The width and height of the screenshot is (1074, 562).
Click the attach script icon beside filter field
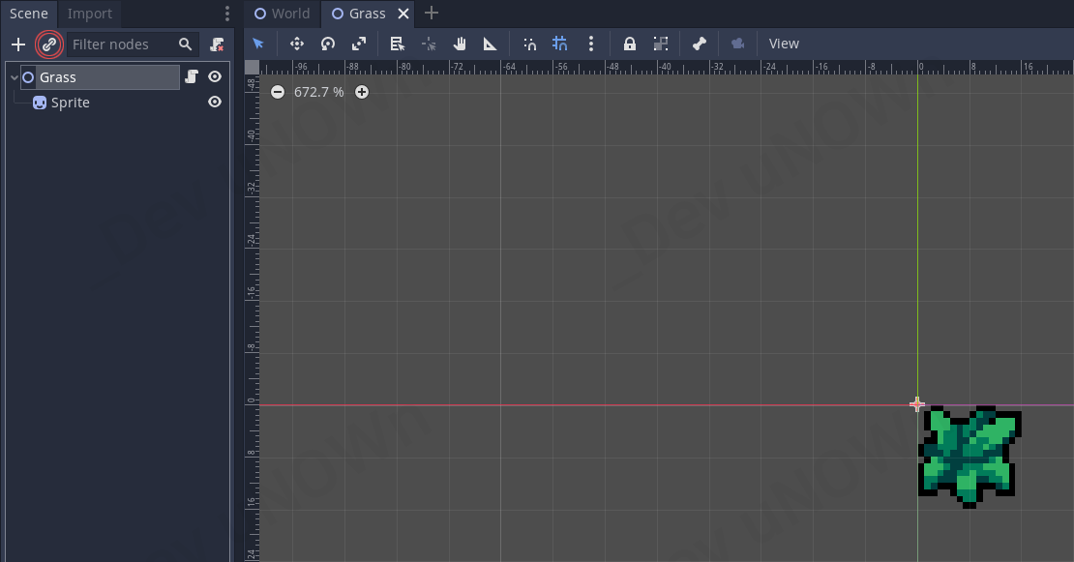[x=217, y=44]
